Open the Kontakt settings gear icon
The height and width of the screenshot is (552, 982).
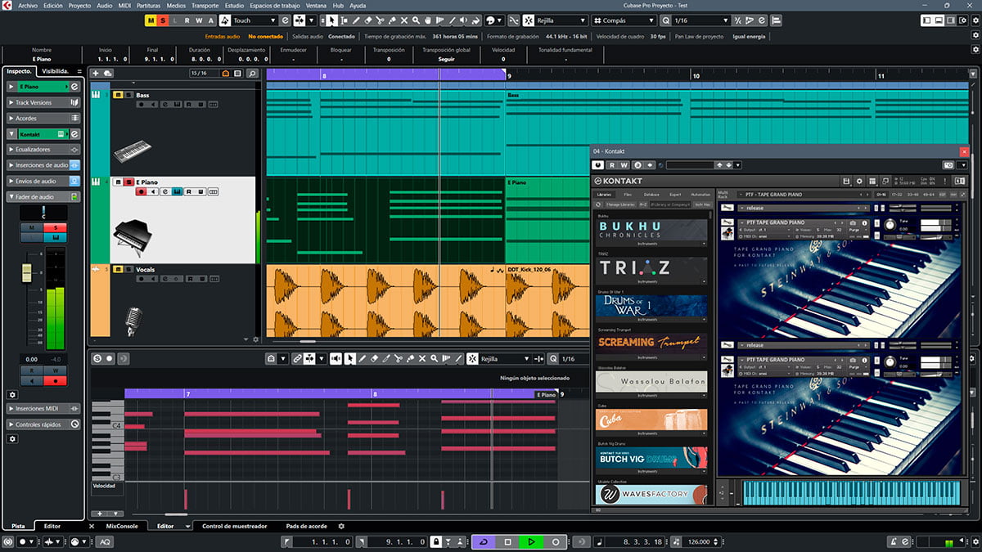859,181
